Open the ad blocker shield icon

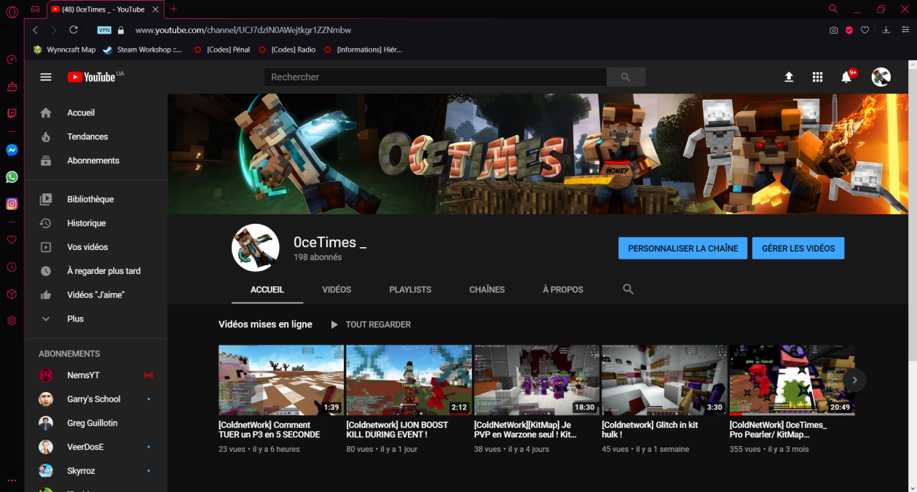[849, 30]
